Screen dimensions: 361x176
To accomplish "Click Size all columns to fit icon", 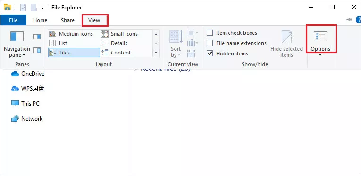I will click(x=191, y=53).
